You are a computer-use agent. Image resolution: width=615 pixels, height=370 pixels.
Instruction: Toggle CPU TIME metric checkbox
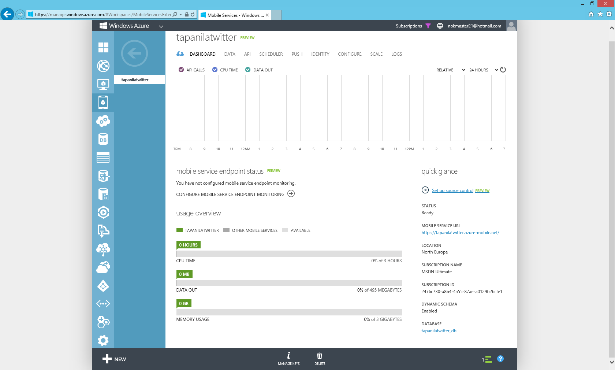[215, 70]
